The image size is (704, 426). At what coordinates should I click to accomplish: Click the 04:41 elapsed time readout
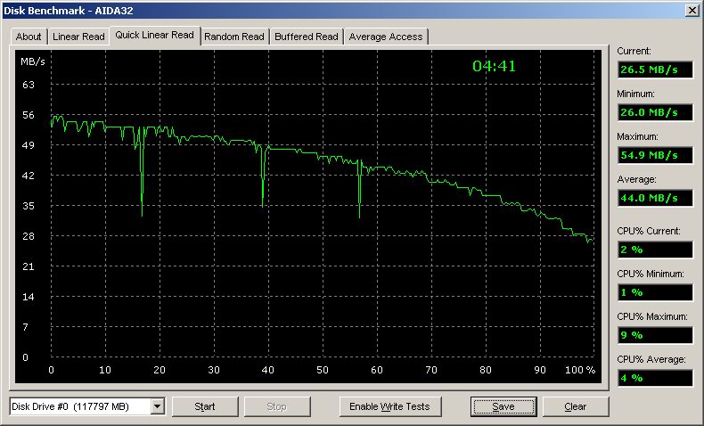pos(494,67)
